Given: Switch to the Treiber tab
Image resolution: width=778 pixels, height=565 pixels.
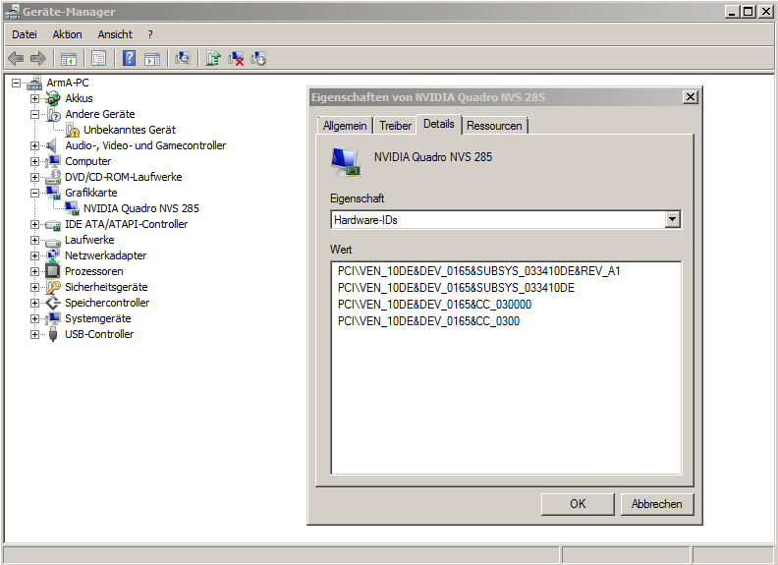Looking at the screenshot, I should point(396,126).
